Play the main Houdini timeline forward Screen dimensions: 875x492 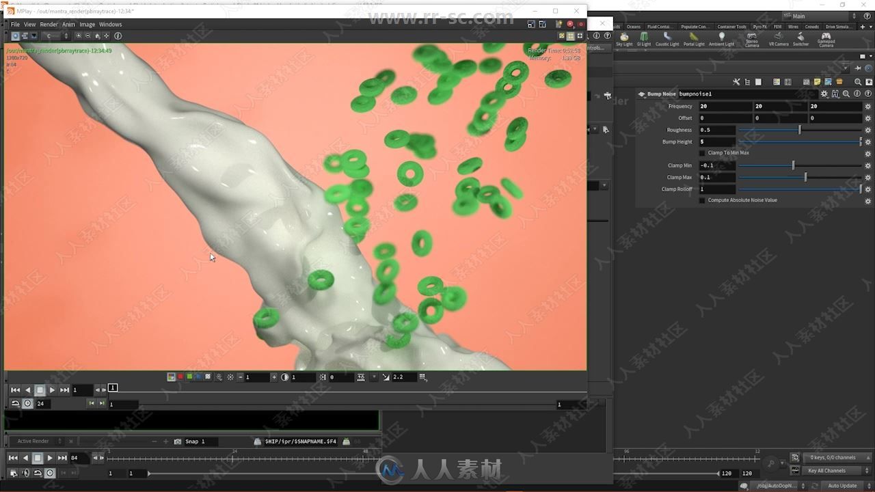pyautogui.click(x=50, y=458)
